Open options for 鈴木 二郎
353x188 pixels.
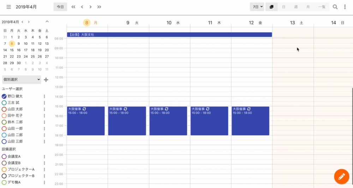[x=44, y=122]
